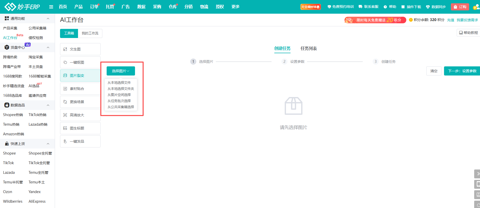Click the 妙手ERP logo
480x208 pixels.
point(22,7)
